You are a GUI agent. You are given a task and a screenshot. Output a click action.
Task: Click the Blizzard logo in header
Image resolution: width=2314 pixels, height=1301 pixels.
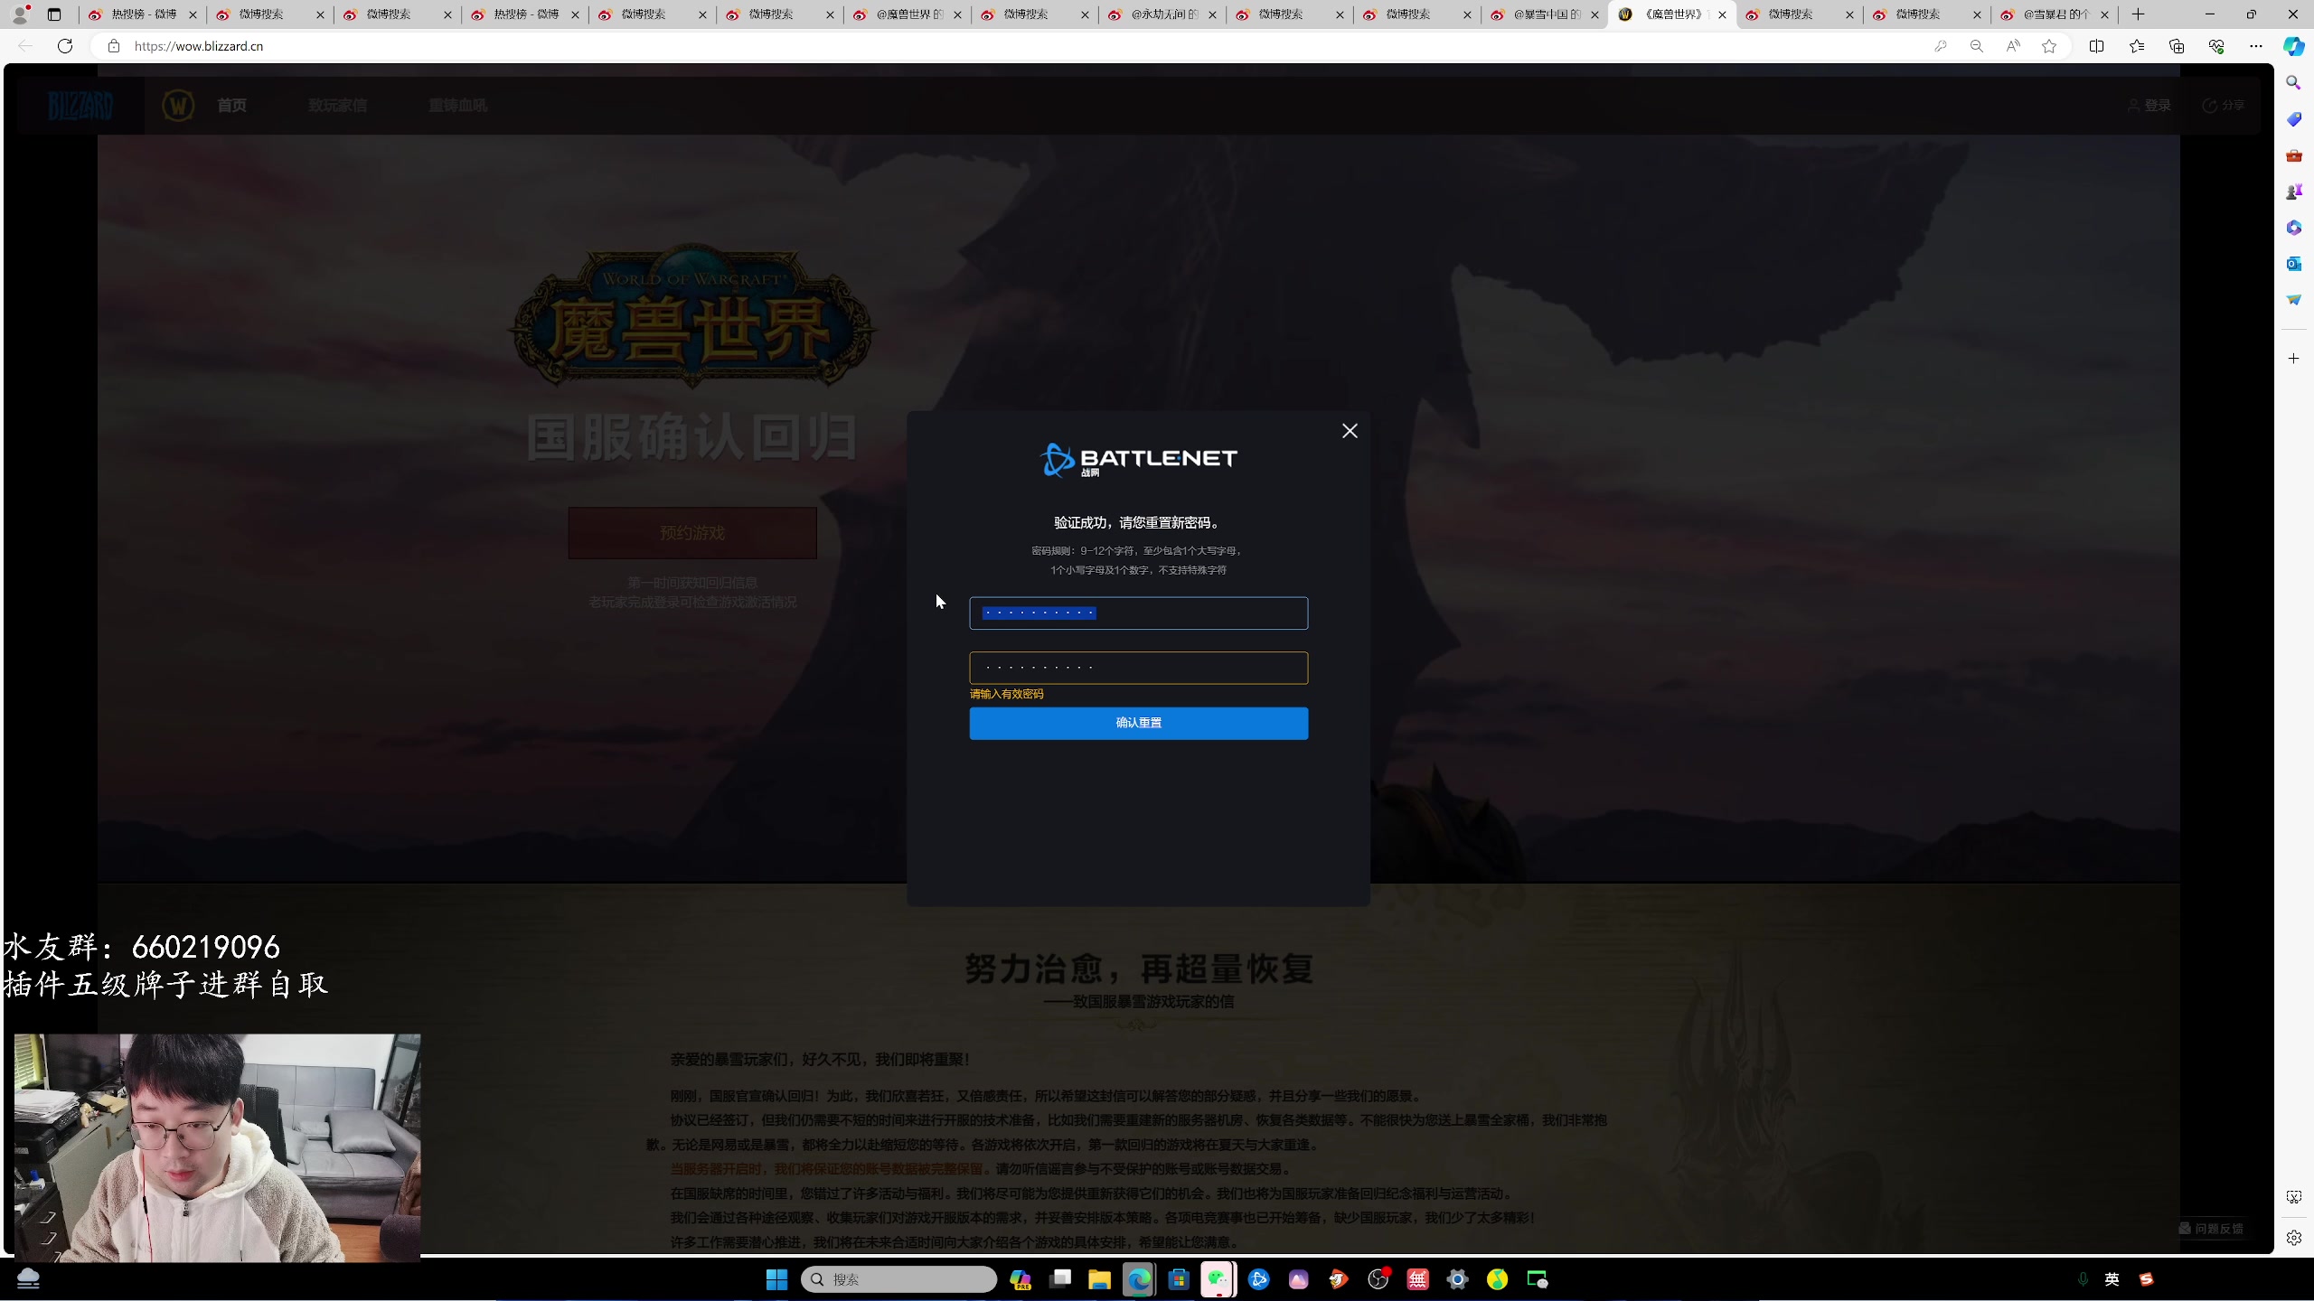click(x=80, y=106)
